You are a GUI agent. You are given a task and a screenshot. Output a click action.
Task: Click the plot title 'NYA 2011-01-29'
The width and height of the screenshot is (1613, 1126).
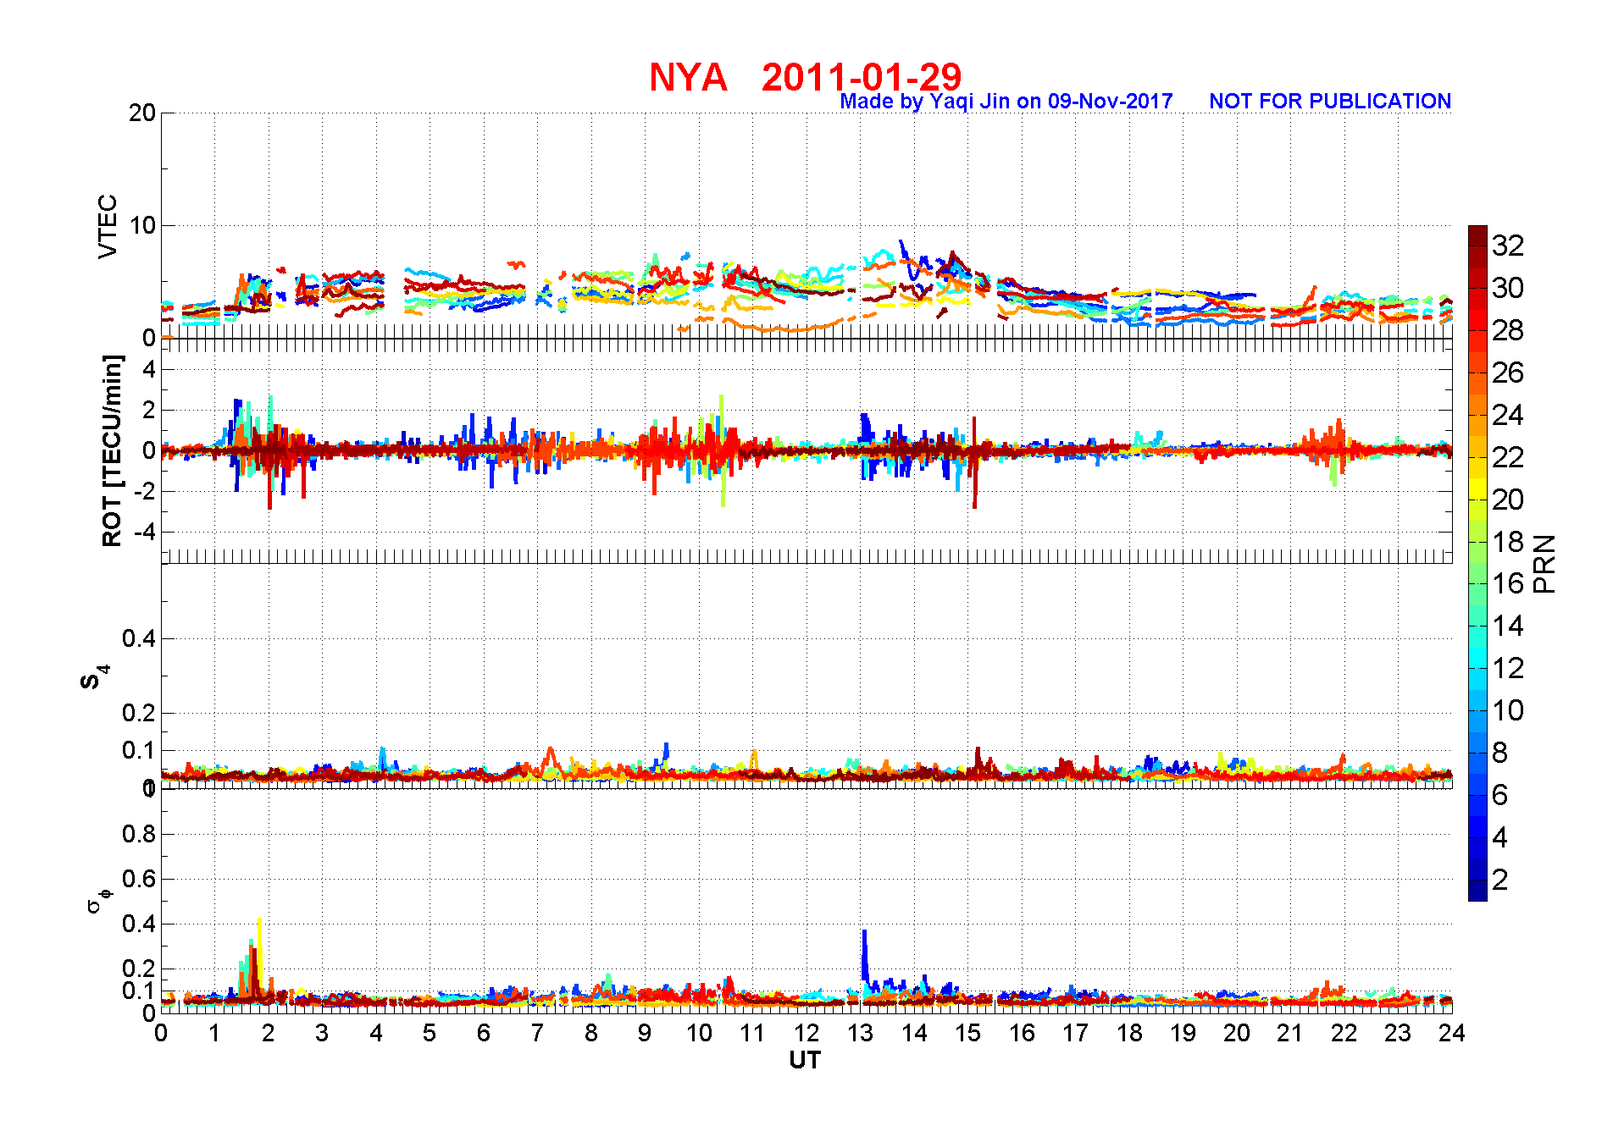805,77
